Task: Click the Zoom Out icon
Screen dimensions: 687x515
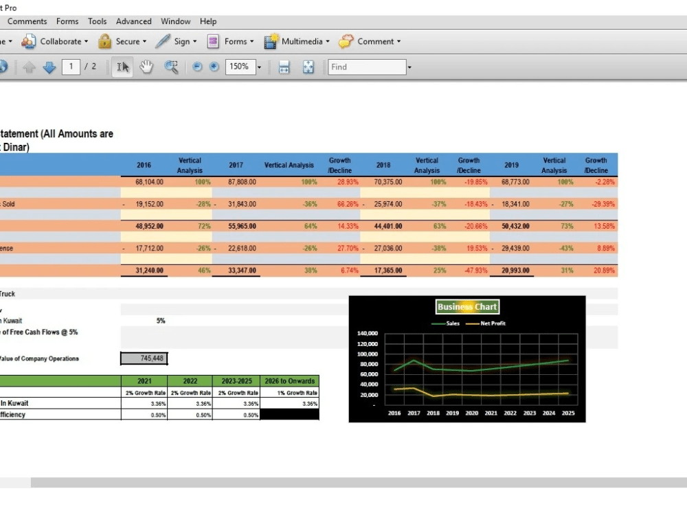Action: pos(197,67)
